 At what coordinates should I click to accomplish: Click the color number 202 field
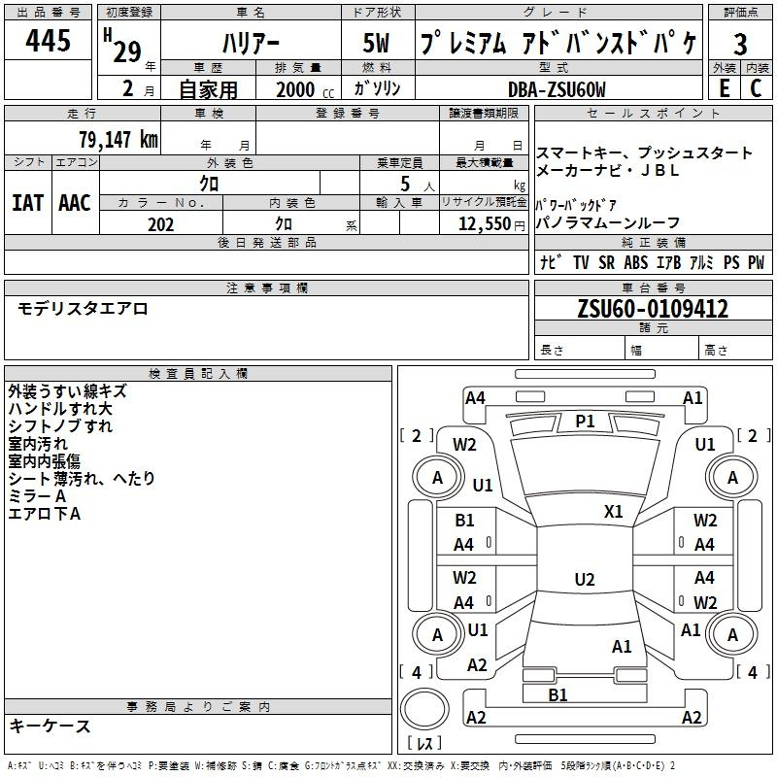[x=161, y=224]
